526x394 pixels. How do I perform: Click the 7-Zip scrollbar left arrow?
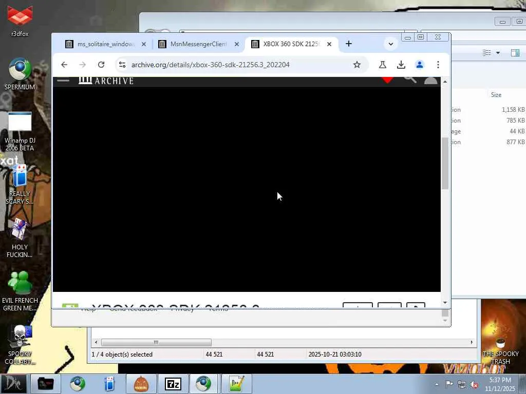coord(96,342)
